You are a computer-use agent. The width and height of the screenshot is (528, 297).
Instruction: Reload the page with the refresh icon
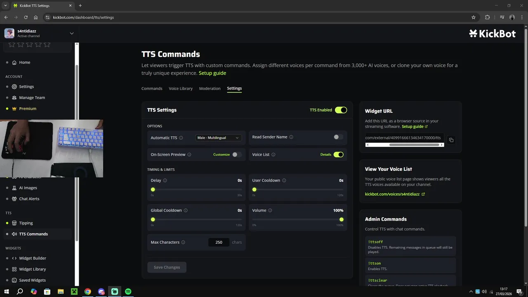point(26,17)
